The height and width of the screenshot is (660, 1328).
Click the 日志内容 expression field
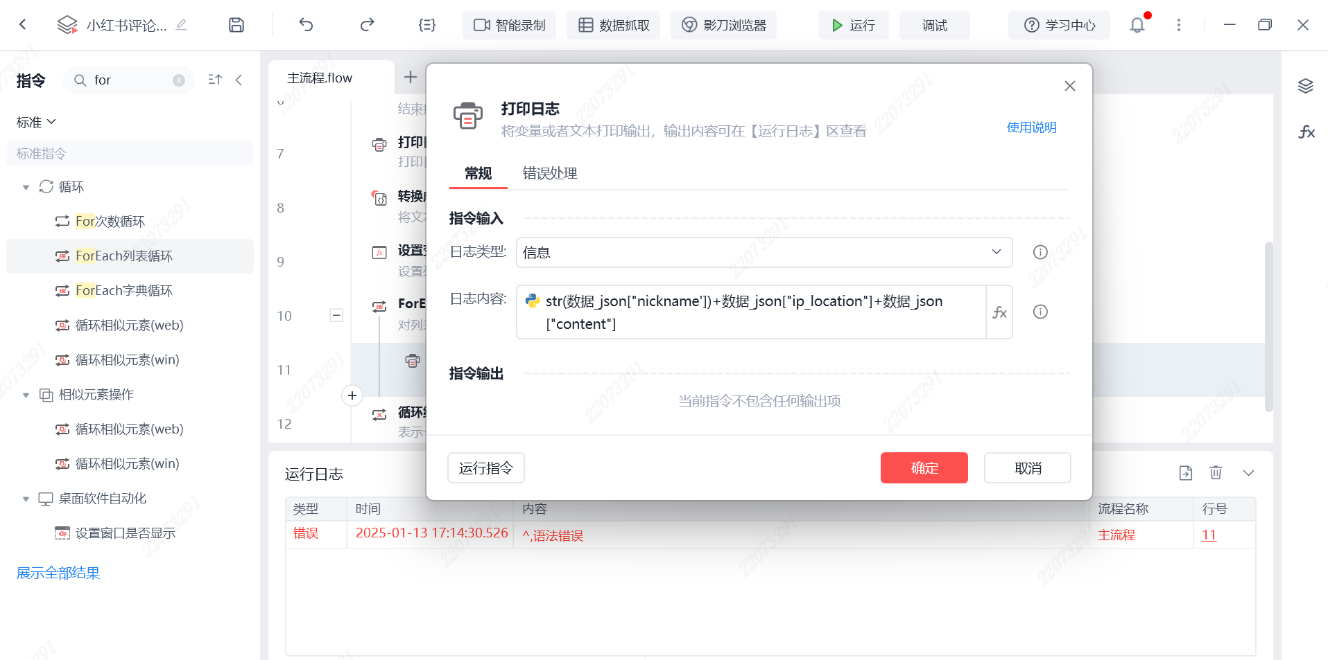click(x=751, y=312)
